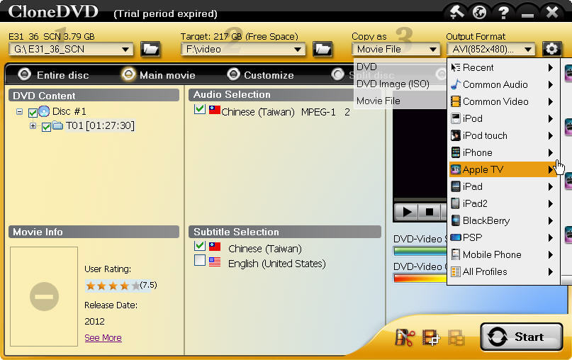Choose DVD in Copy as list
This screenshot has height=360, width=572.
(400, 67)
